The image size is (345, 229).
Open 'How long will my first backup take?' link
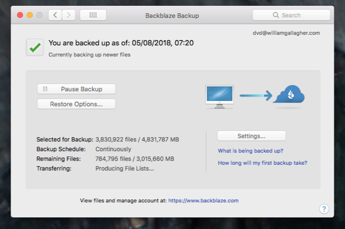[x=262, y=163]
